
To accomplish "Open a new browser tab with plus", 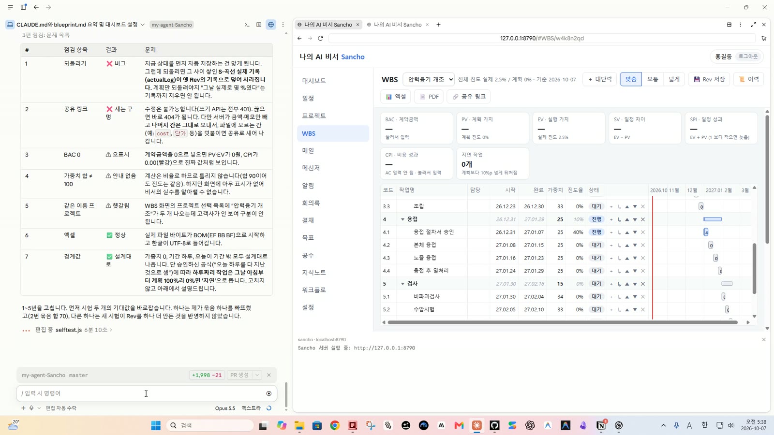I will click(x=438, y=25).
